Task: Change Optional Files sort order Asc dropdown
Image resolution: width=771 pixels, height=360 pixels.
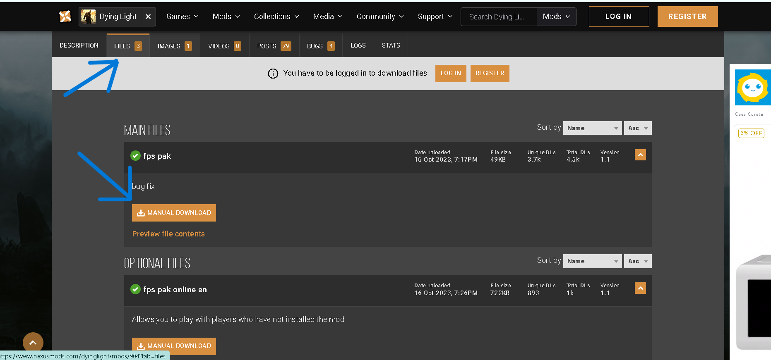Action: point(638,261)
